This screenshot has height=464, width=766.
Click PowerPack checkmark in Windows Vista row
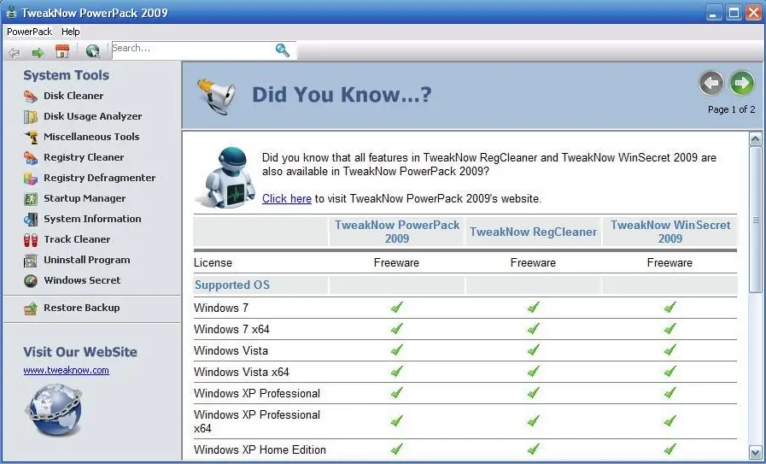point(397,350)
